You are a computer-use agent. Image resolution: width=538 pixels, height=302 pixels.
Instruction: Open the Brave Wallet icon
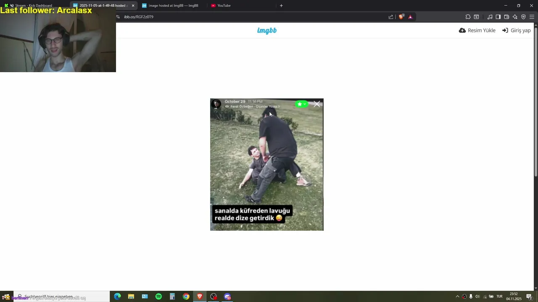[x=506, y=17]
